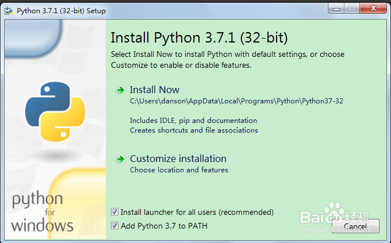
Task: Click the "Choose location and features" description
Action: [x=179, y=170]
